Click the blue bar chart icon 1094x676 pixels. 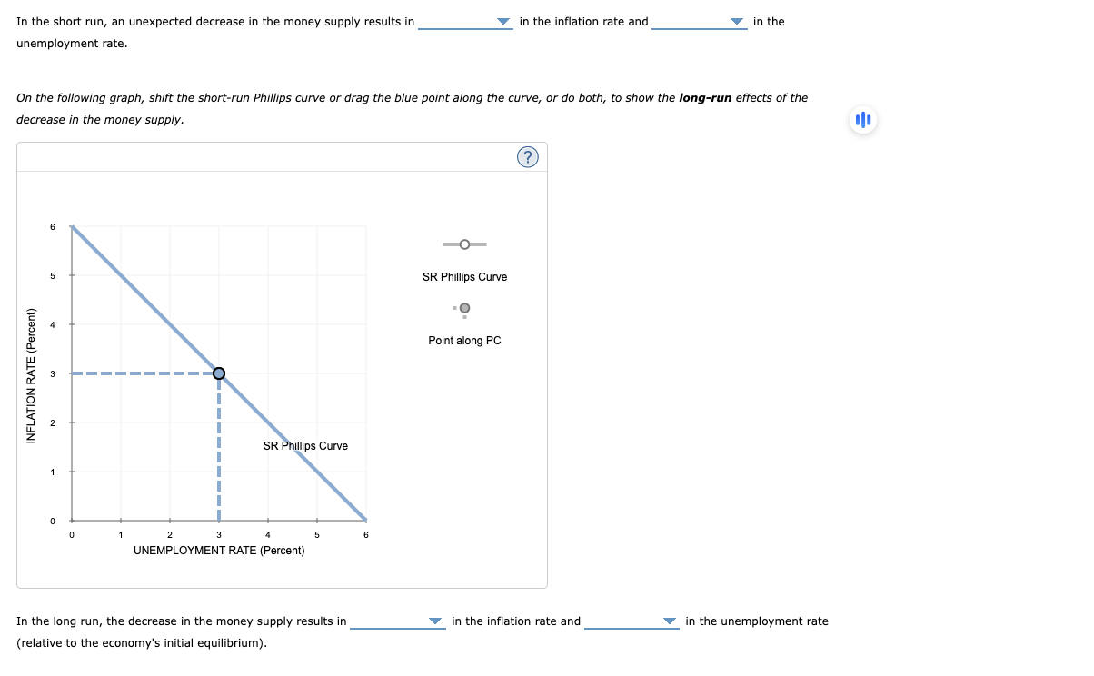point(861,119)
